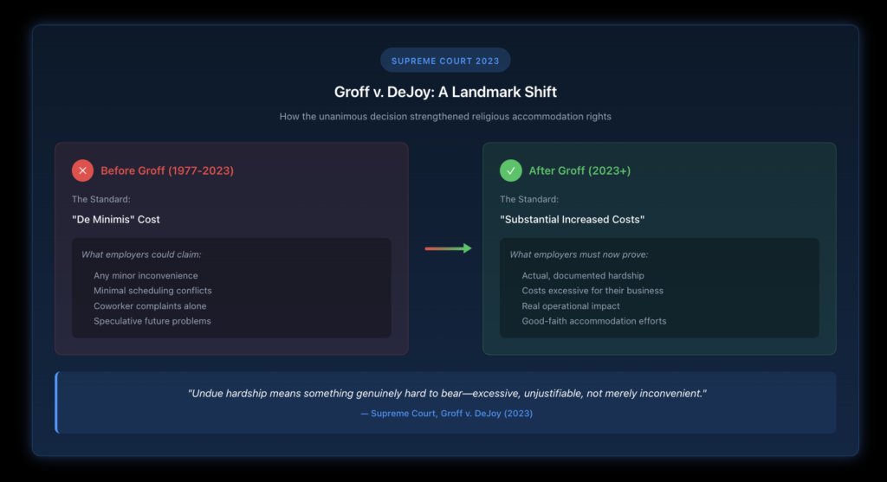This screenshot has width=887, height=482.
Task: Pick the Coworker complaints alone item
Action: [150, 306]
